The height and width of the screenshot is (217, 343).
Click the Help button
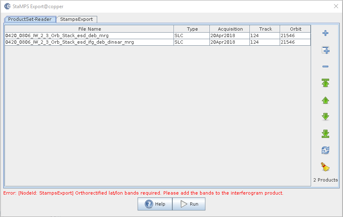155,204
